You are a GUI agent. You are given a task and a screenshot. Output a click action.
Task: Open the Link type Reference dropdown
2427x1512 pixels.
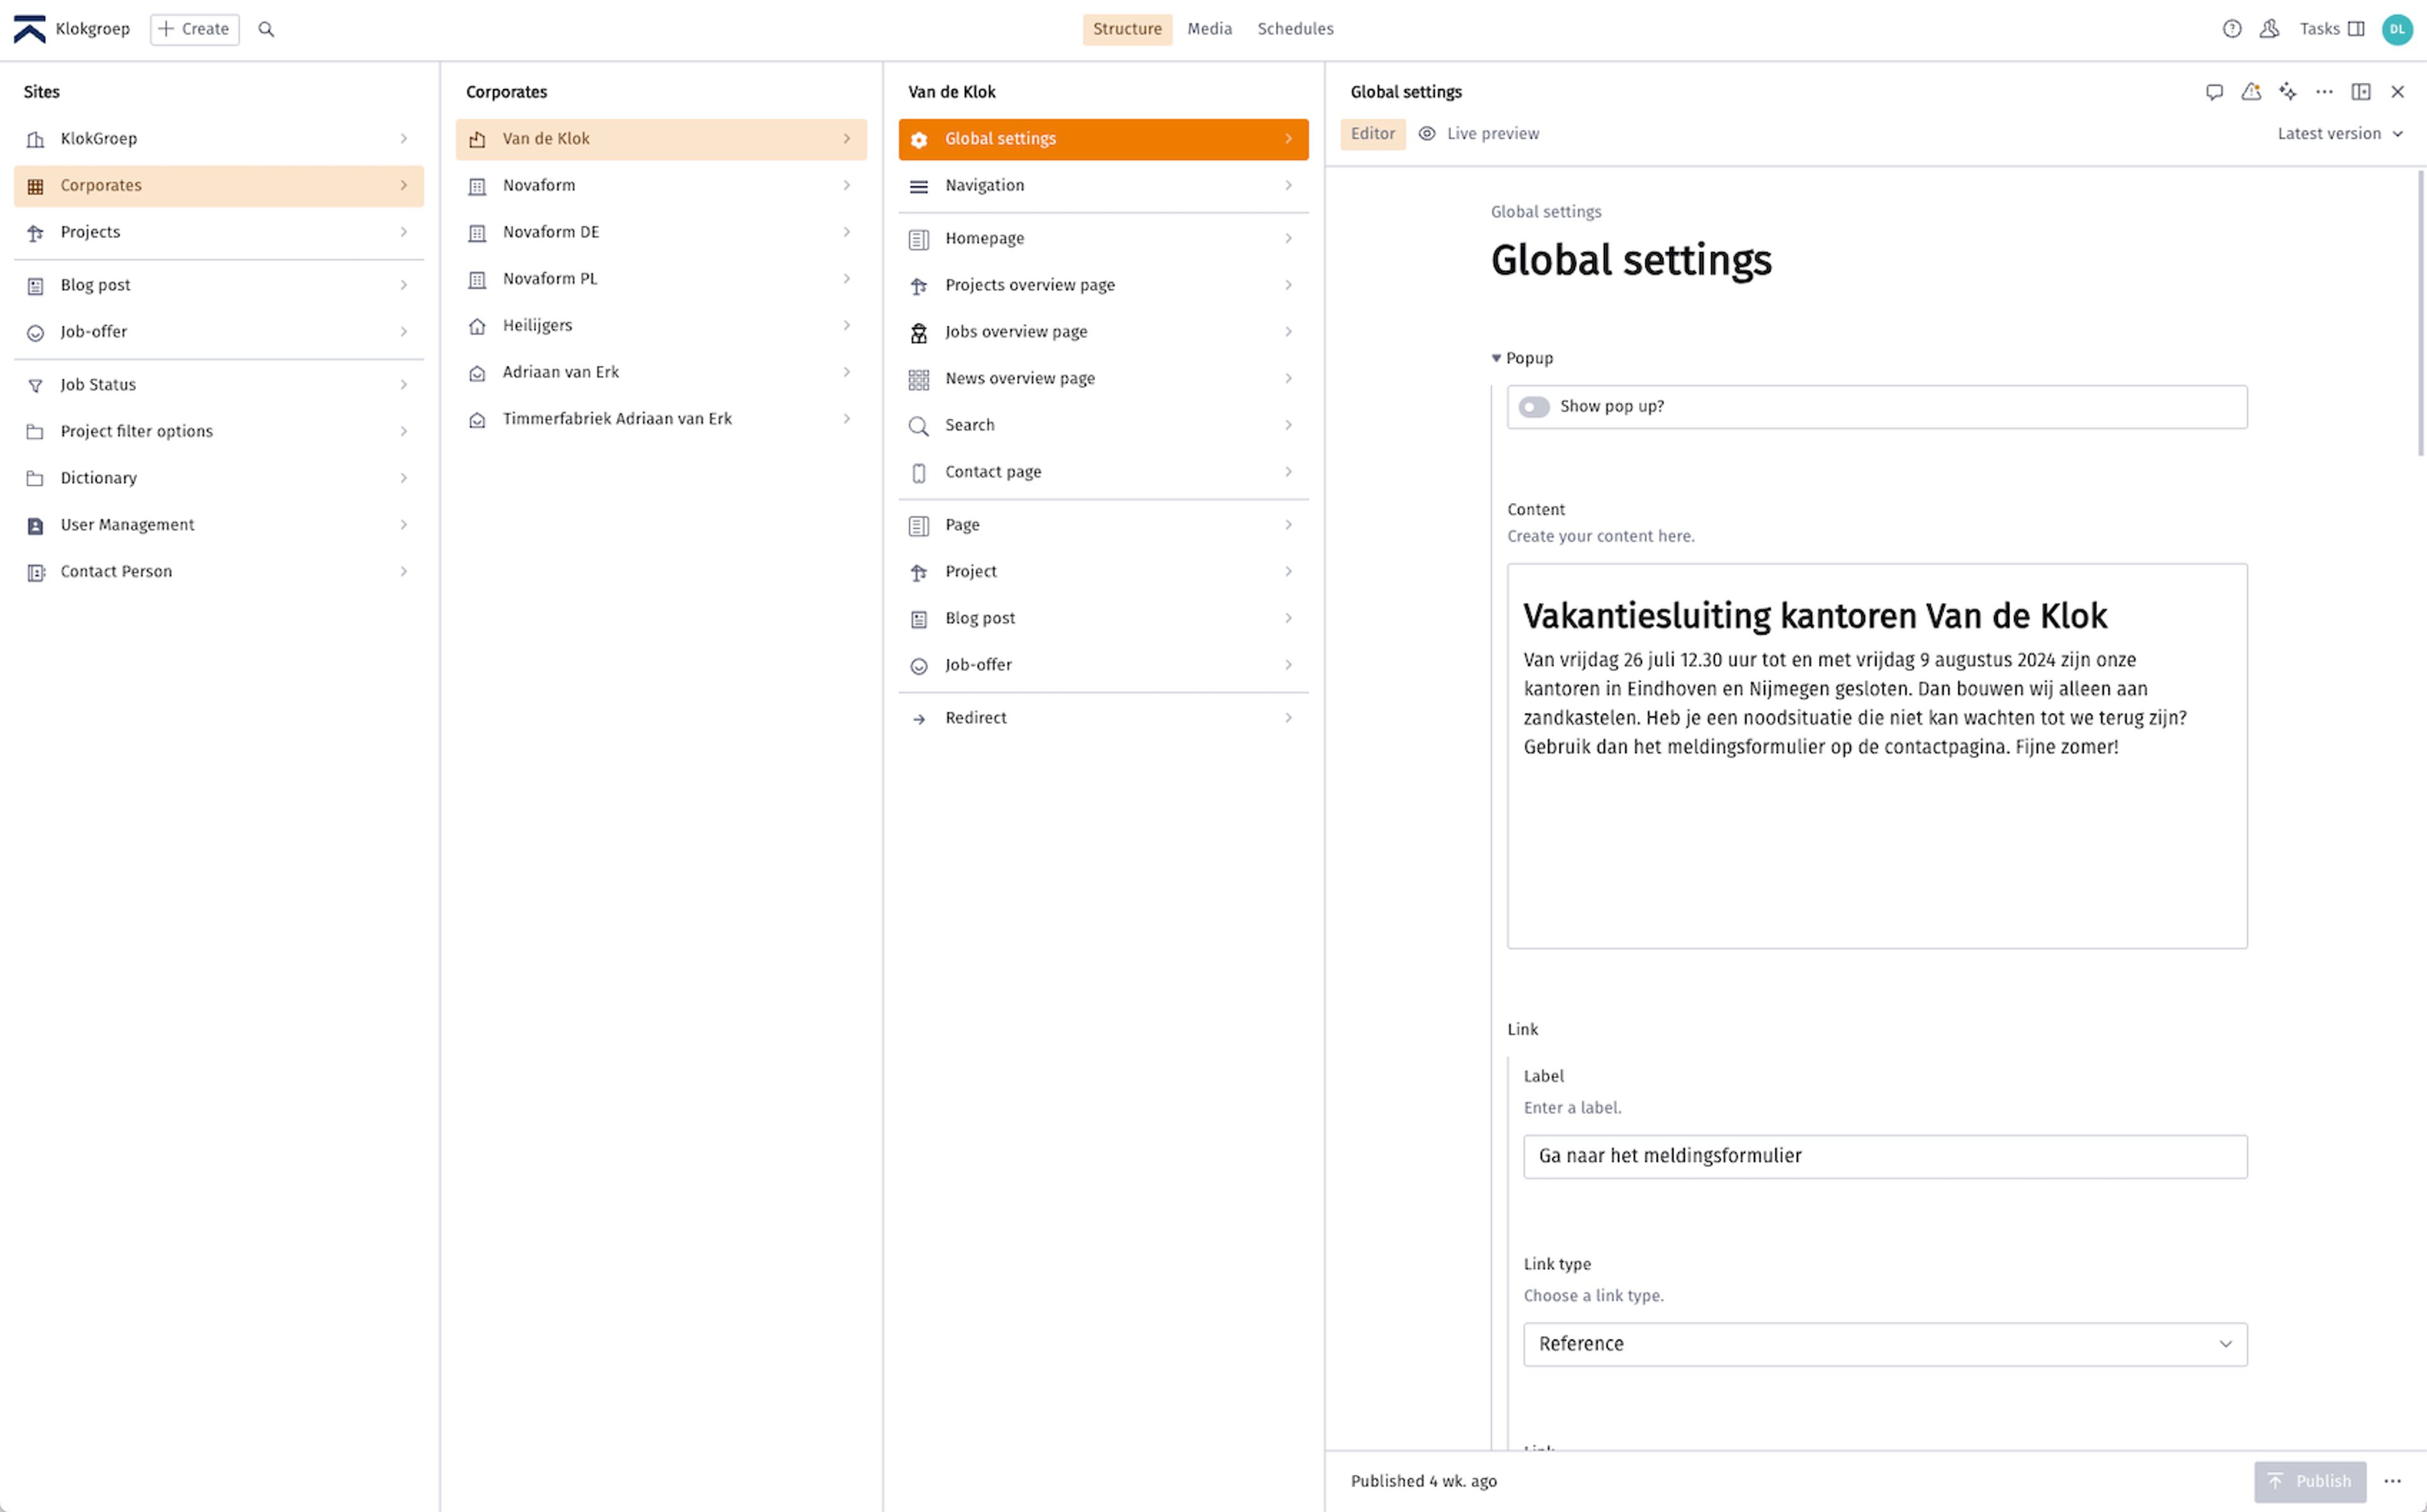tap(1884, 1344)
